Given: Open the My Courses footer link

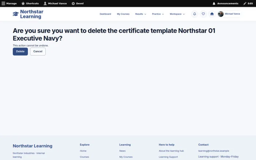Looking at the screenshot, I should tap(126, 157).
